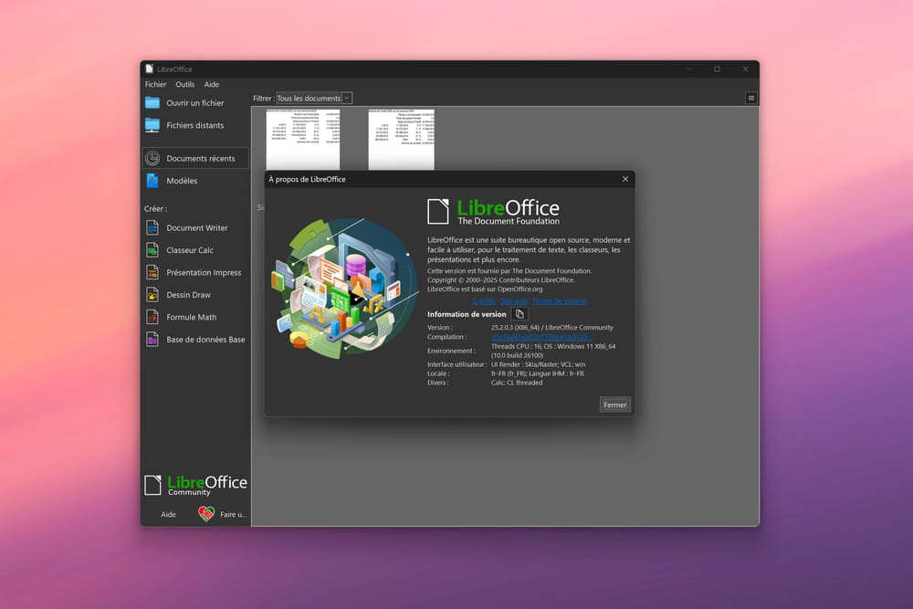The image size is (913, 609).
Task: Open the Outils menu
Action: 185,84
